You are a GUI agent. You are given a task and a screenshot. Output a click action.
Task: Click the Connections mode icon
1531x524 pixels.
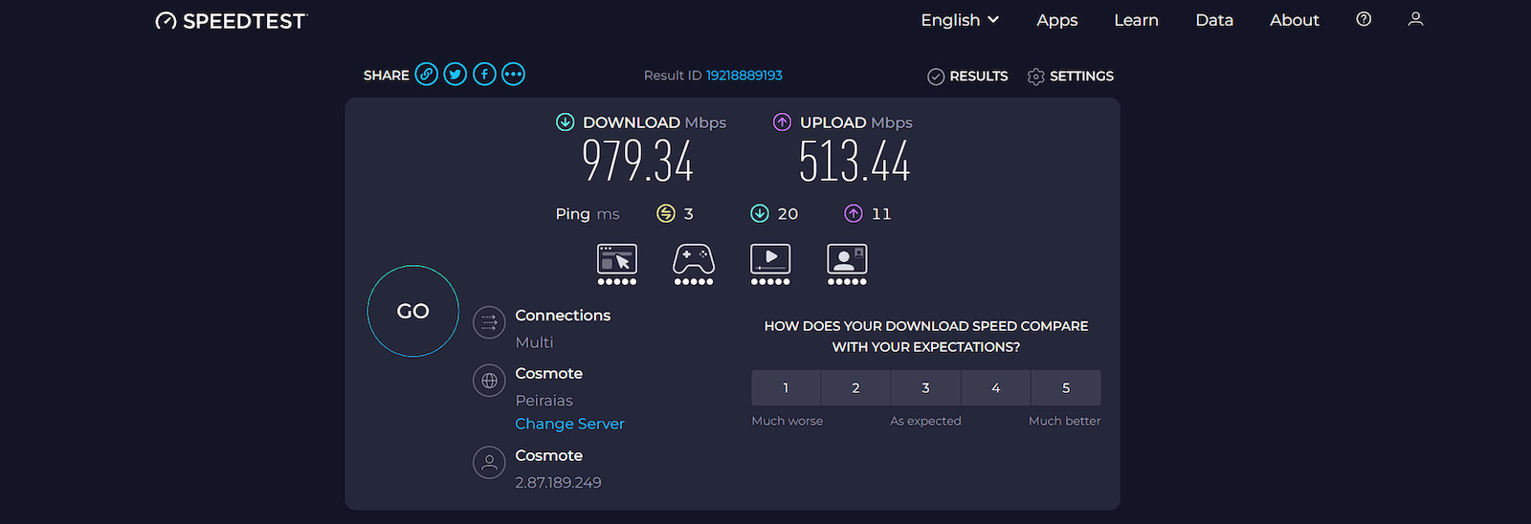489,323
